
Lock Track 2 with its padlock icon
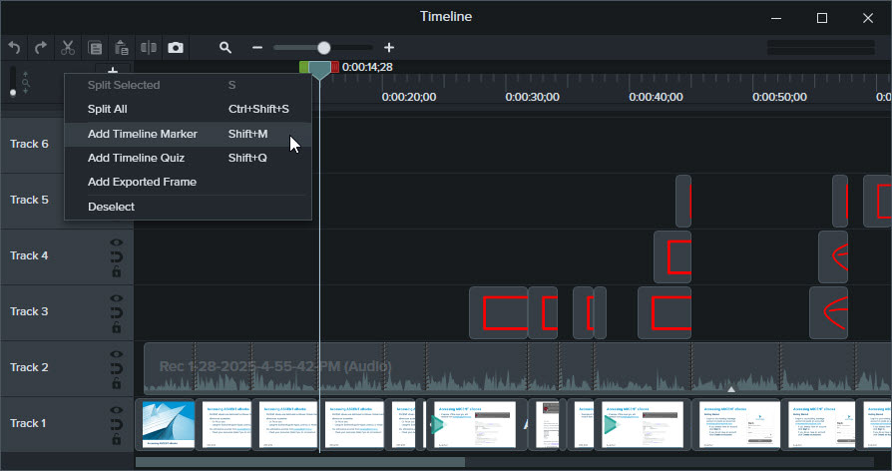click(x=116, y=383)
